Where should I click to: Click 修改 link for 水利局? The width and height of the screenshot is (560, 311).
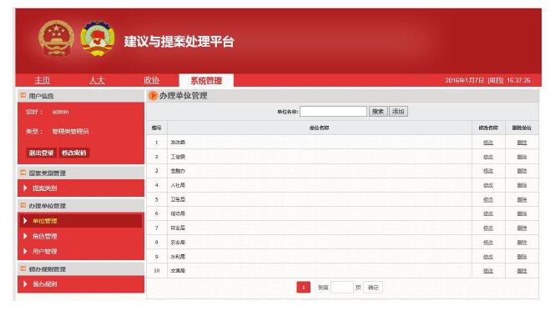tap(488, 257)
